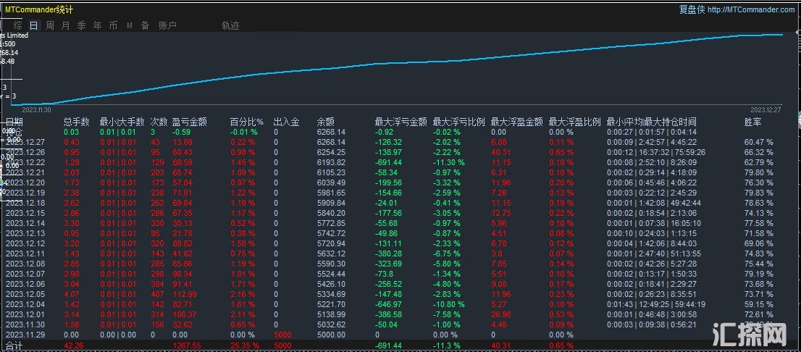Open the 币 currency tab
The width and height of the screenshot is (801, 352).
pos(113,25)
